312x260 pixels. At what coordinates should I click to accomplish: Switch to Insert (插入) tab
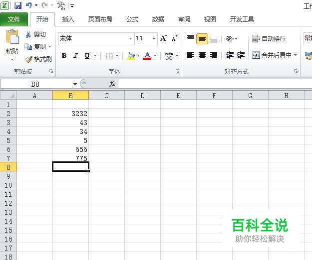click(x=68, y=19)
